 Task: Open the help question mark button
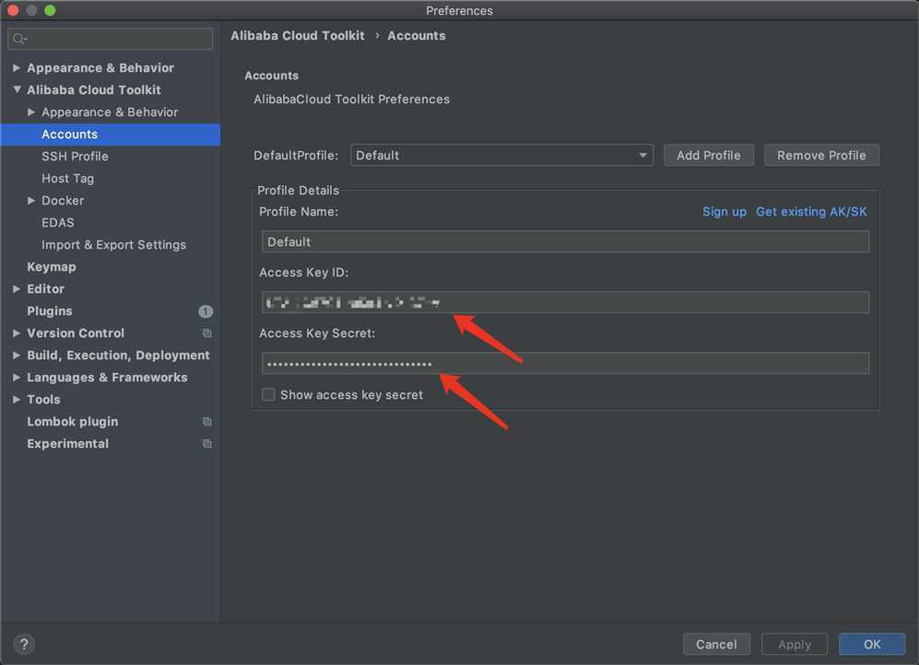point(24,645)
